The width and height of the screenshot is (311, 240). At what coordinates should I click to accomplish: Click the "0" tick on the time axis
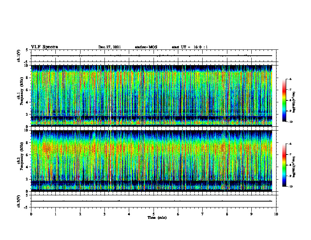(31, 214)
